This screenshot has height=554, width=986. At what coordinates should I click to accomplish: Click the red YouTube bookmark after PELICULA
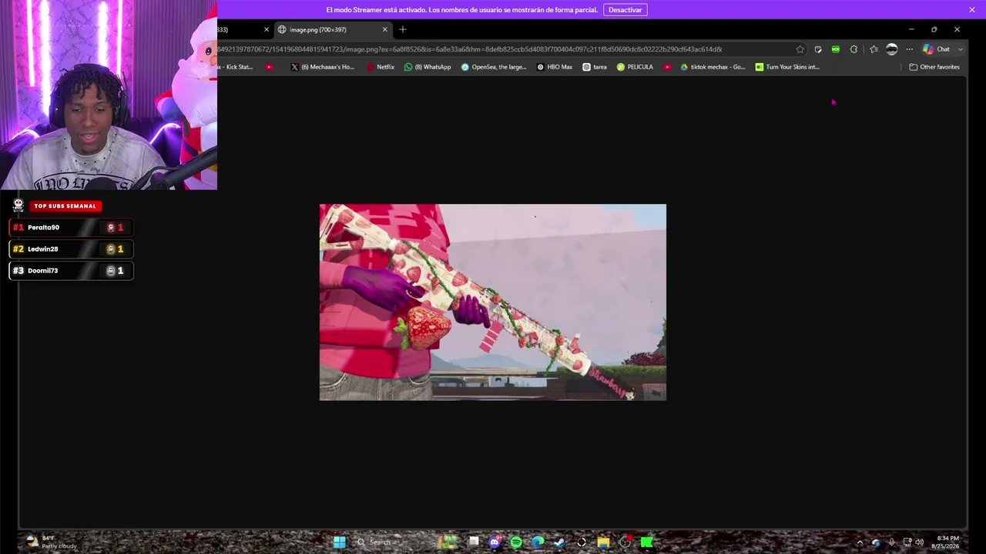667,67
